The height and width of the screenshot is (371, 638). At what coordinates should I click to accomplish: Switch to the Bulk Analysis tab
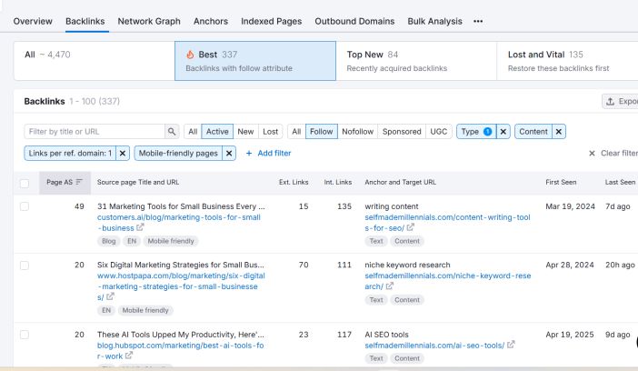tap(435, 21)
